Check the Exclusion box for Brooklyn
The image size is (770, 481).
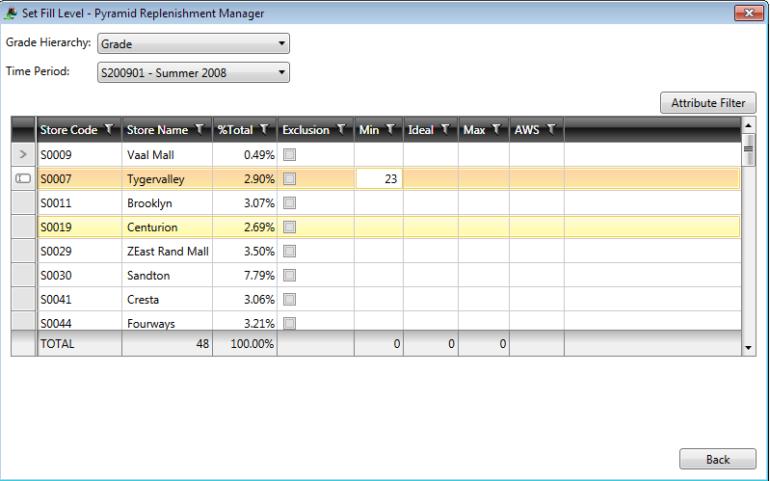click(290, 203)
